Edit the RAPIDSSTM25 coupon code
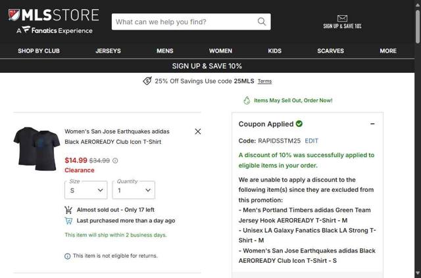Viewport: 421px width, 278px height. coord(311,141)
